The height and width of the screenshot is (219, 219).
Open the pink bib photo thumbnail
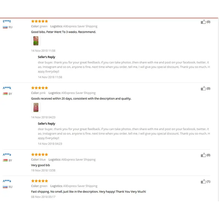(36, 107)
